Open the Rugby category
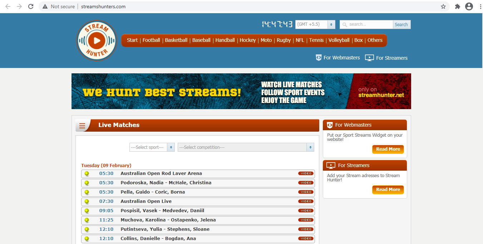This screenshot has width=483, height=244. click(284, 40)
